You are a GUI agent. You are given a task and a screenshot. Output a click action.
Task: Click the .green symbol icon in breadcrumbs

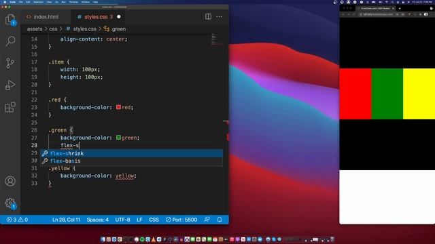(x=107, y=28)
